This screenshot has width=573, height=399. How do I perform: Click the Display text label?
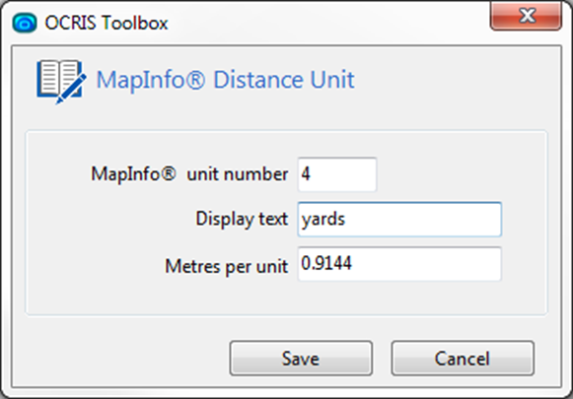[242, 219]
